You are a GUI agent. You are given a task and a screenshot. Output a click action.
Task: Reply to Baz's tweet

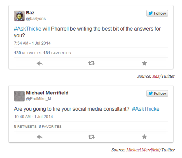click(x=39, y=63)
